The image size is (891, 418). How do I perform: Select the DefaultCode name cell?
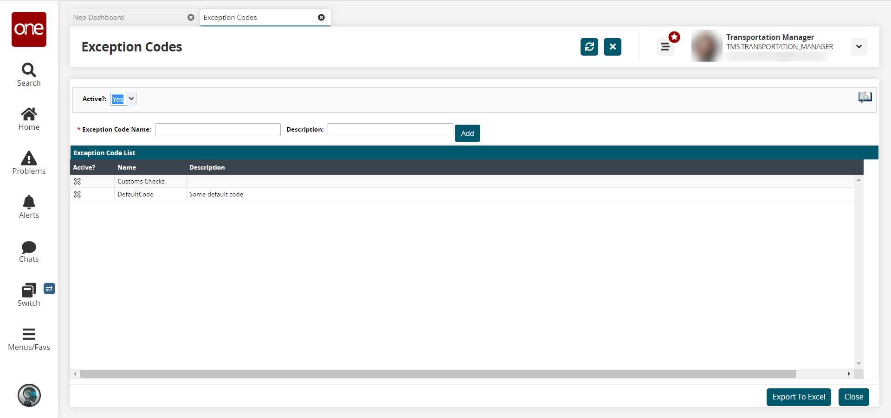click(x=150, y=194)
